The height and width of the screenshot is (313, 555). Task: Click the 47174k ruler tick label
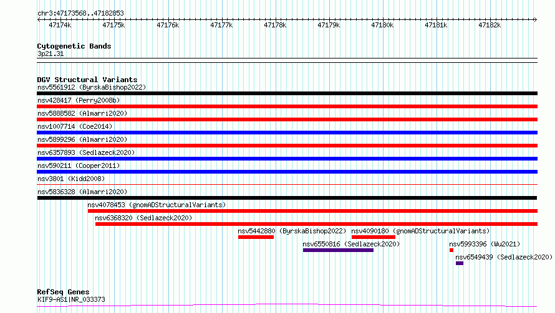click(x=60, y=25)
